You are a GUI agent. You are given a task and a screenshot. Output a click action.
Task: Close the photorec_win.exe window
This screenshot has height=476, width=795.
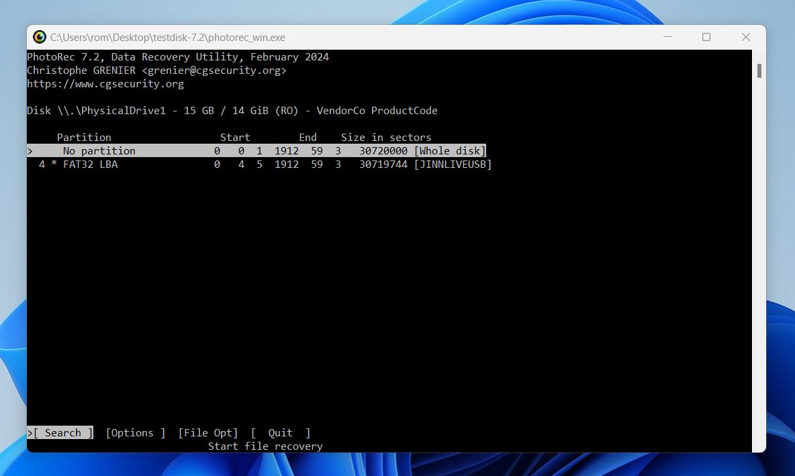point(746,37)
